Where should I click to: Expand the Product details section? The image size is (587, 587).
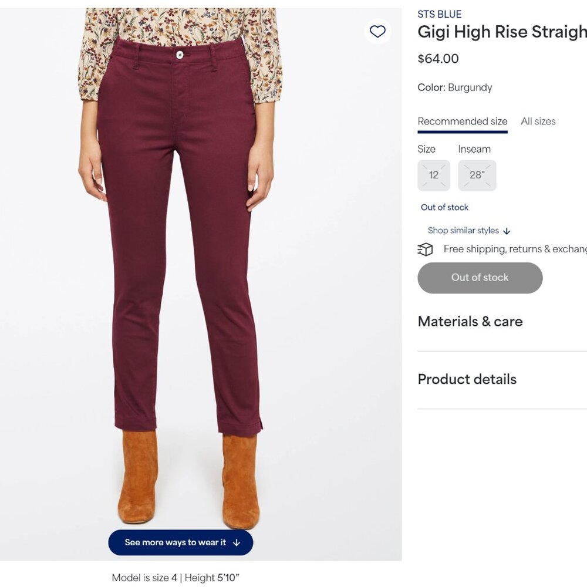coord(467,380)
